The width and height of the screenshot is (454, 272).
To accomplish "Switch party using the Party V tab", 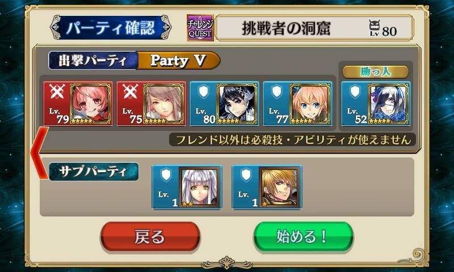I will (178, 61).
